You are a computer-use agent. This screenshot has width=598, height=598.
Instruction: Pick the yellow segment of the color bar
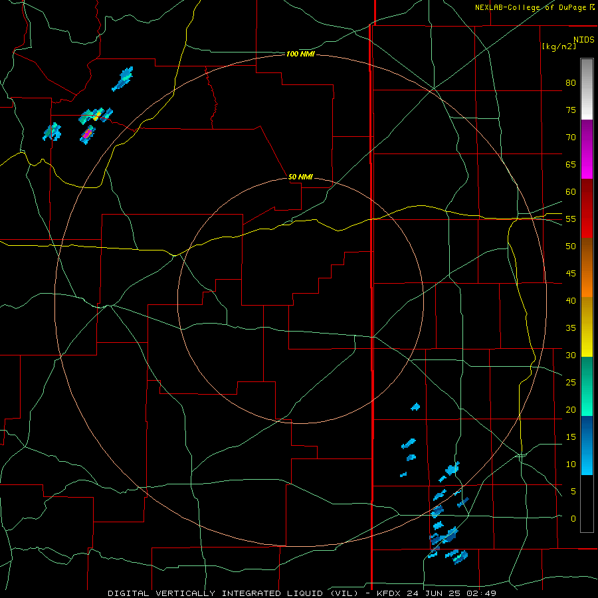click(587, 327)
